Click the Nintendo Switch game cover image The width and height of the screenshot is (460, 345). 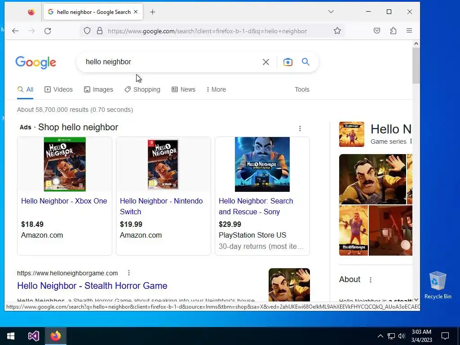[x=163, y=164]
